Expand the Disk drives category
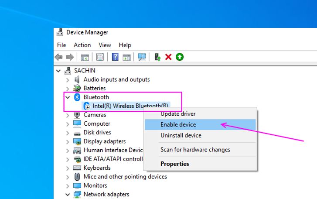This screenshot has height=199, width=317. coord(68,133)
